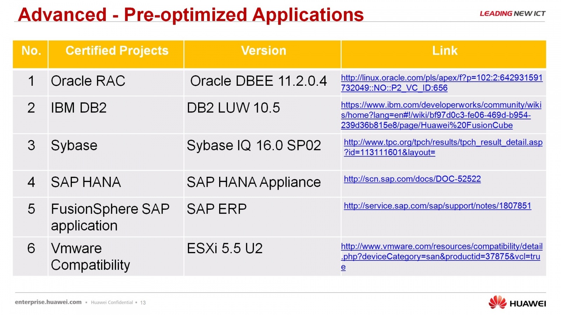Click the 'SAP HANA Appliance' cell
The height and width of the screenshot is (315, 561).
click(263, 184)
